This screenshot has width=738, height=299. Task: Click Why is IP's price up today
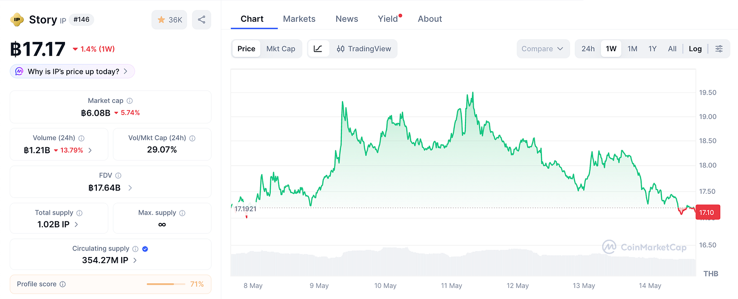point(73,72)
